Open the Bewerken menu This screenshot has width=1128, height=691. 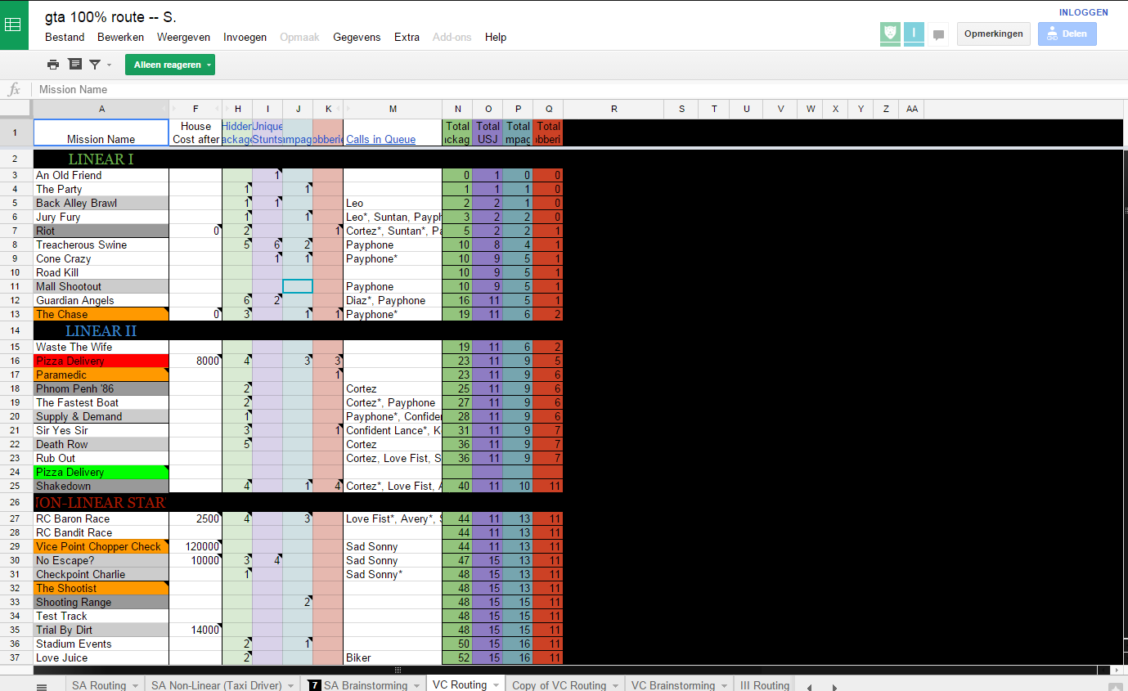click(x=120, y=37)
